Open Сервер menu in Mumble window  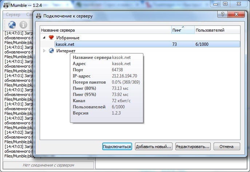click(x=13, y=15)
